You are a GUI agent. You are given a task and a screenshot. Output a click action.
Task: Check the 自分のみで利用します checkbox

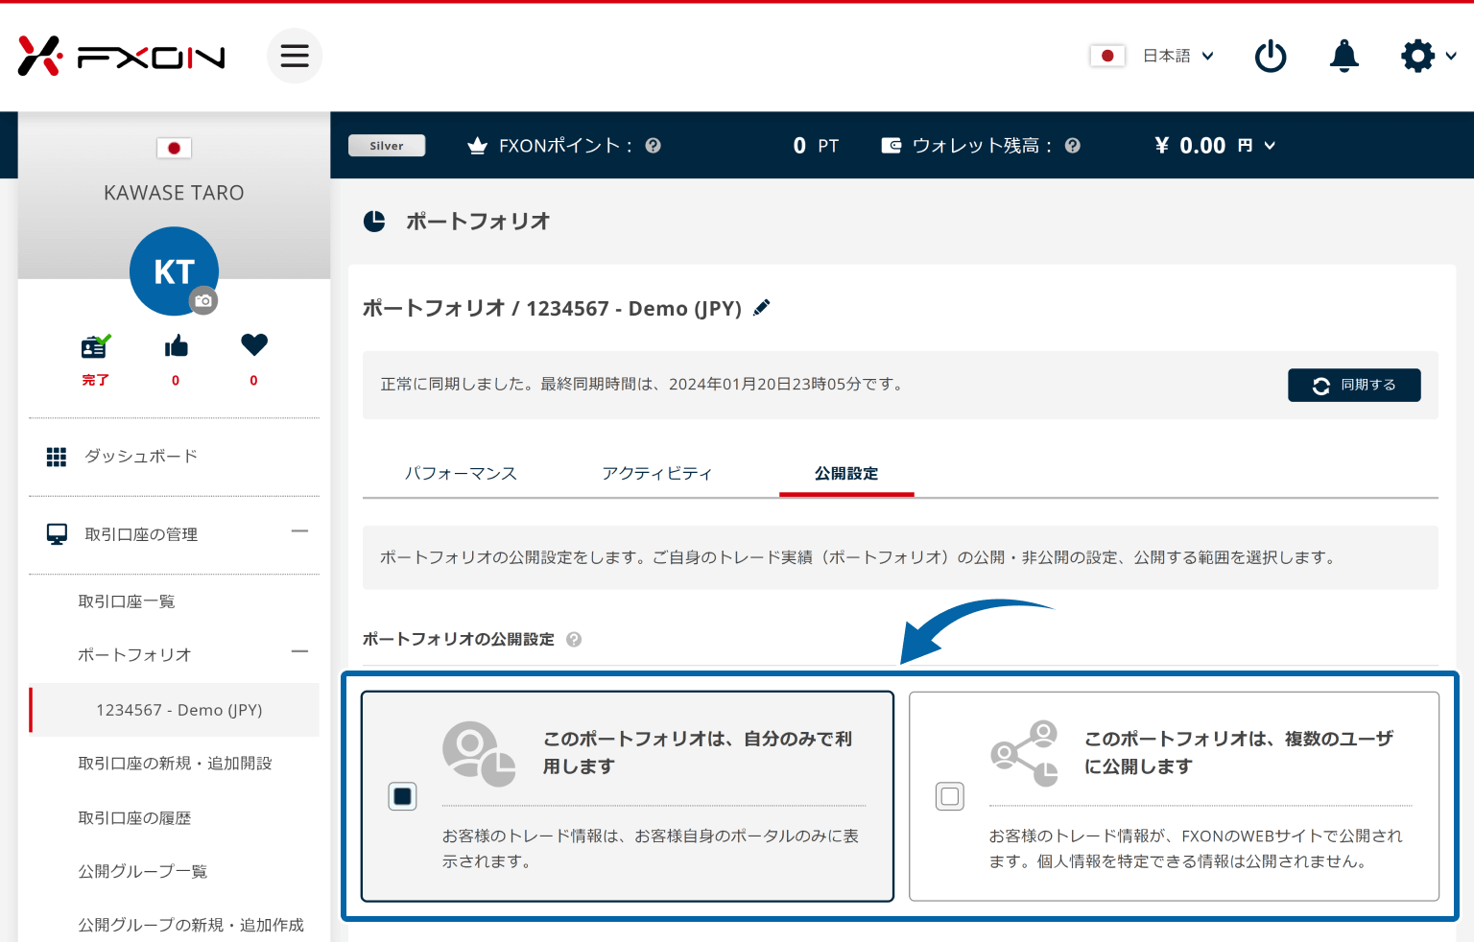[402, 796]
